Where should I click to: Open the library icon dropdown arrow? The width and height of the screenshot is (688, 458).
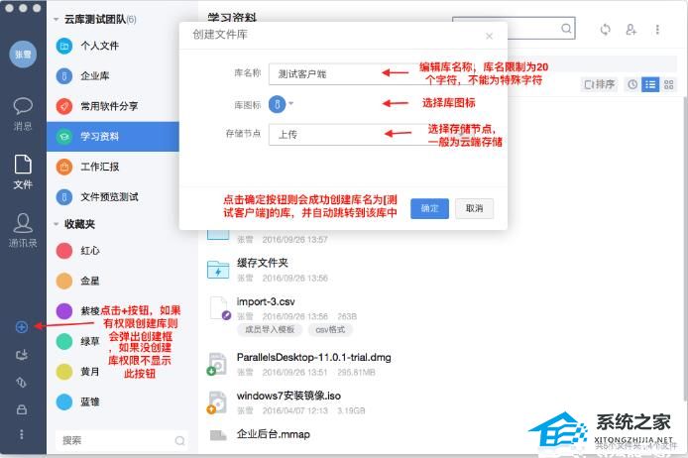pos(290,104)
